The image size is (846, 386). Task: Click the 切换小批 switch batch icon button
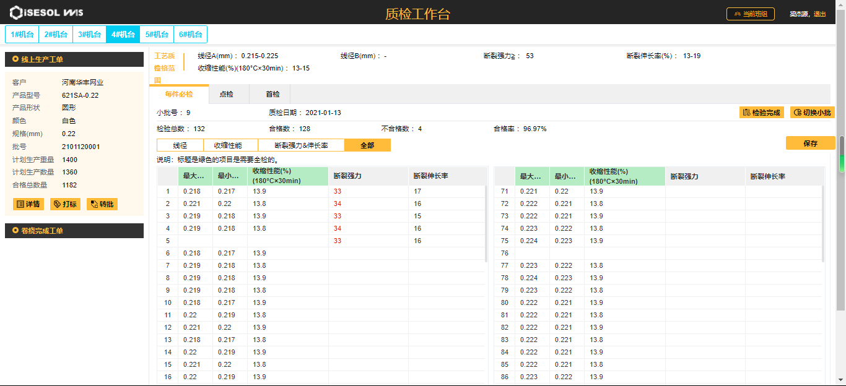(x=812, y=113)
